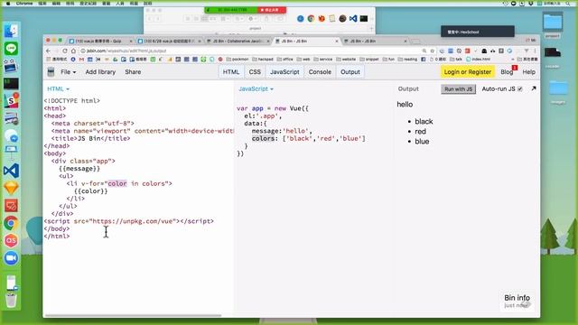This screenshot has width=578, height=325.
Task: Click the red stop-sharing button
Action: click(x=272, y=10)
